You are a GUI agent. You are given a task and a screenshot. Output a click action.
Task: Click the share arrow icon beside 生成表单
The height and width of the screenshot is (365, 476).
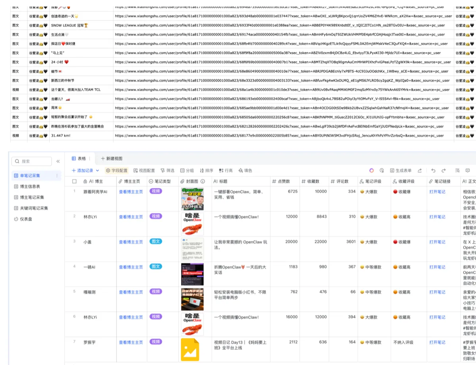pyautogui.click(x=420, y=171)
